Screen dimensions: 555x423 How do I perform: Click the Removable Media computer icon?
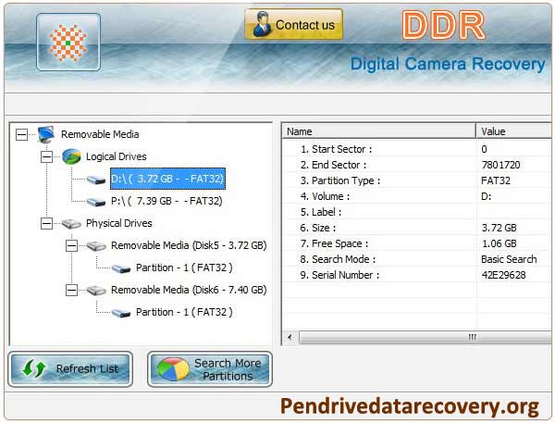46,134
